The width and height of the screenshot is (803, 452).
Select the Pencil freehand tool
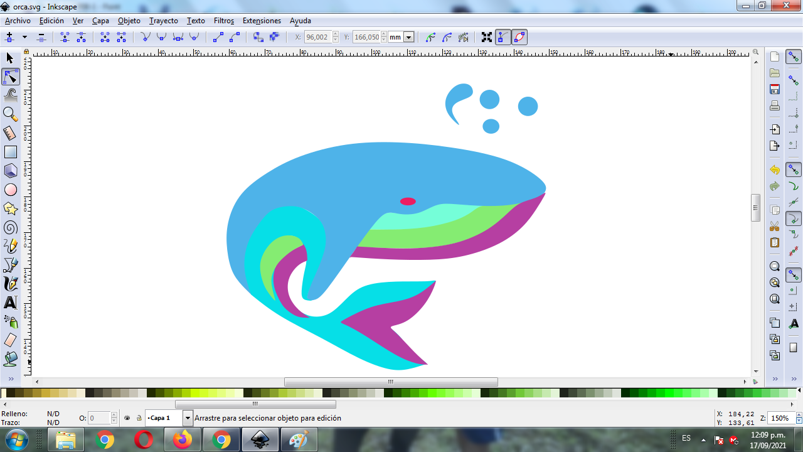(x=10, y=246)
